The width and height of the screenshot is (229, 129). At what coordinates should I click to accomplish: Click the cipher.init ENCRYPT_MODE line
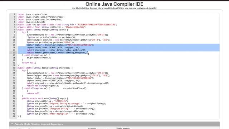(54, 48)
